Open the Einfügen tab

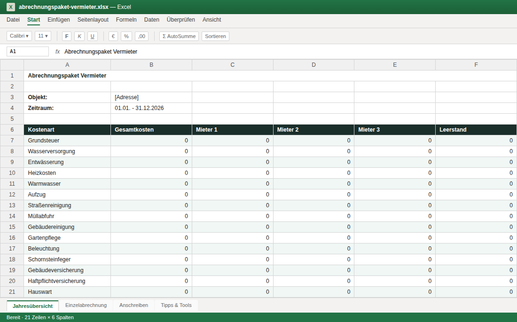point(59,20)
